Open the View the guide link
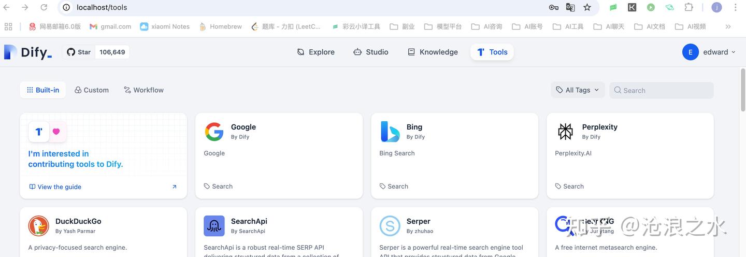 (55, 187)
